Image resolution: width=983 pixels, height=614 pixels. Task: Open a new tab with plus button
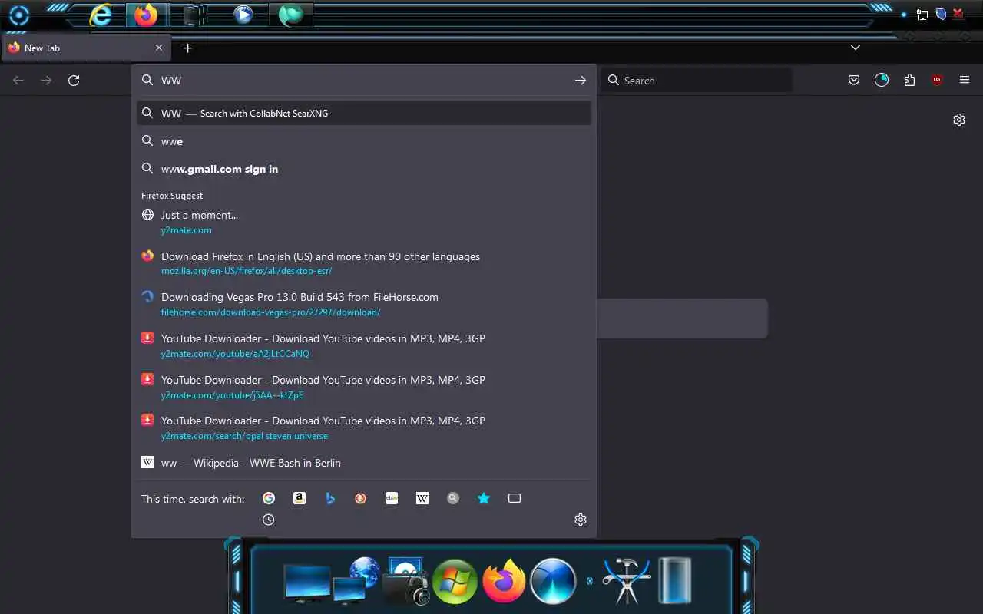pos(187,48)
